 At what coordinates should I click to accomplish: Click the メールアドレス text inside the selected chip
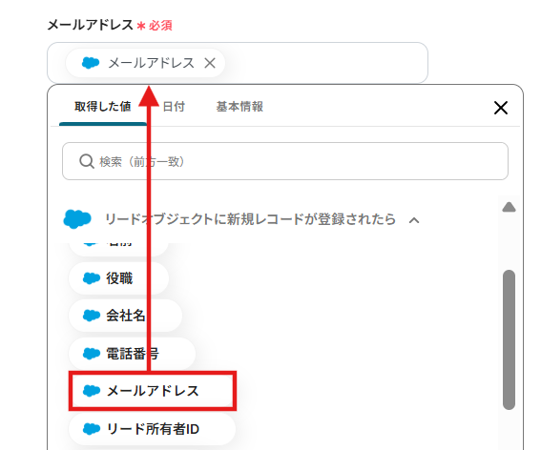pyautogui.click(x=152, y=63)
